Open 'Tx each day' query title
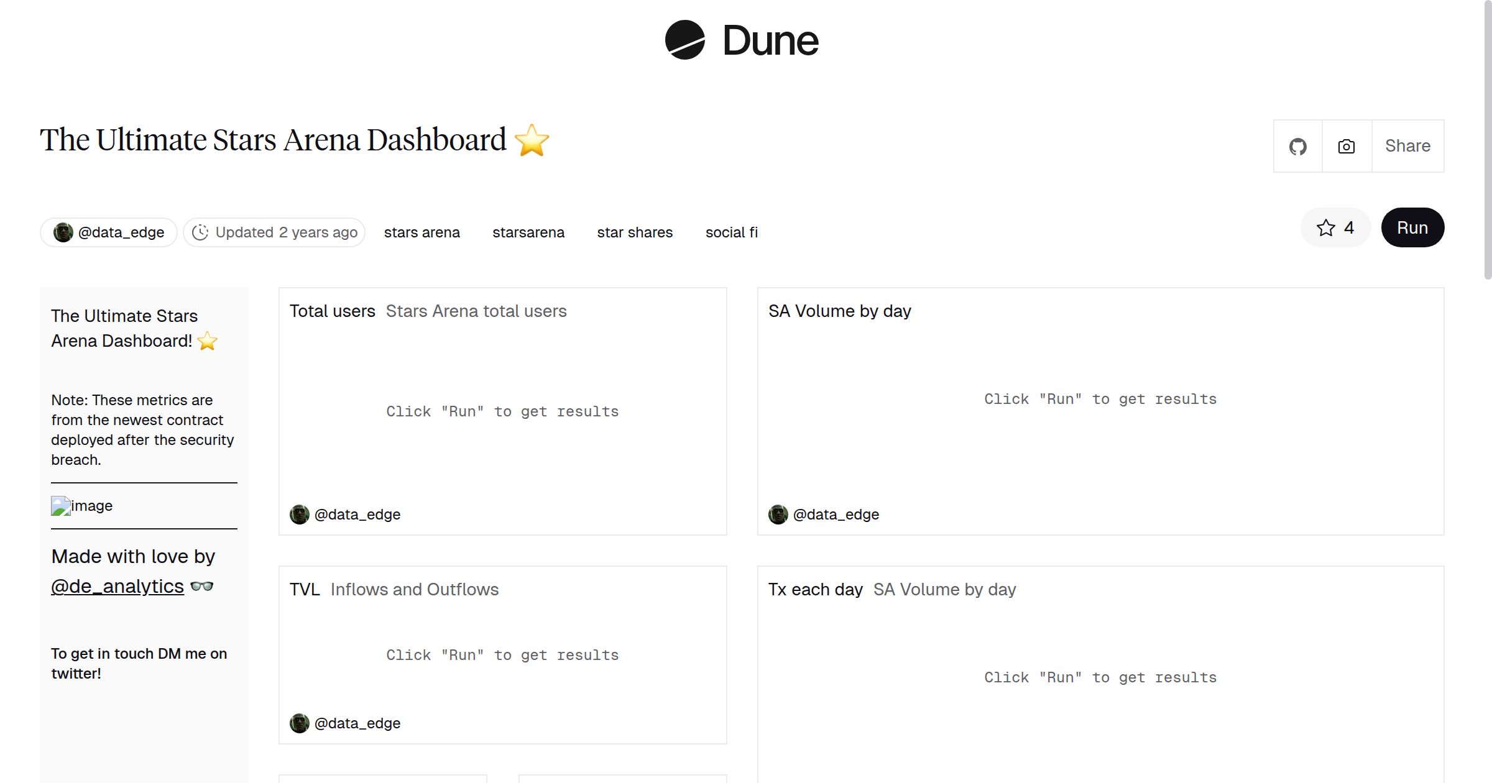This screenshot has height=783, width=1492. tap(815, 590)
